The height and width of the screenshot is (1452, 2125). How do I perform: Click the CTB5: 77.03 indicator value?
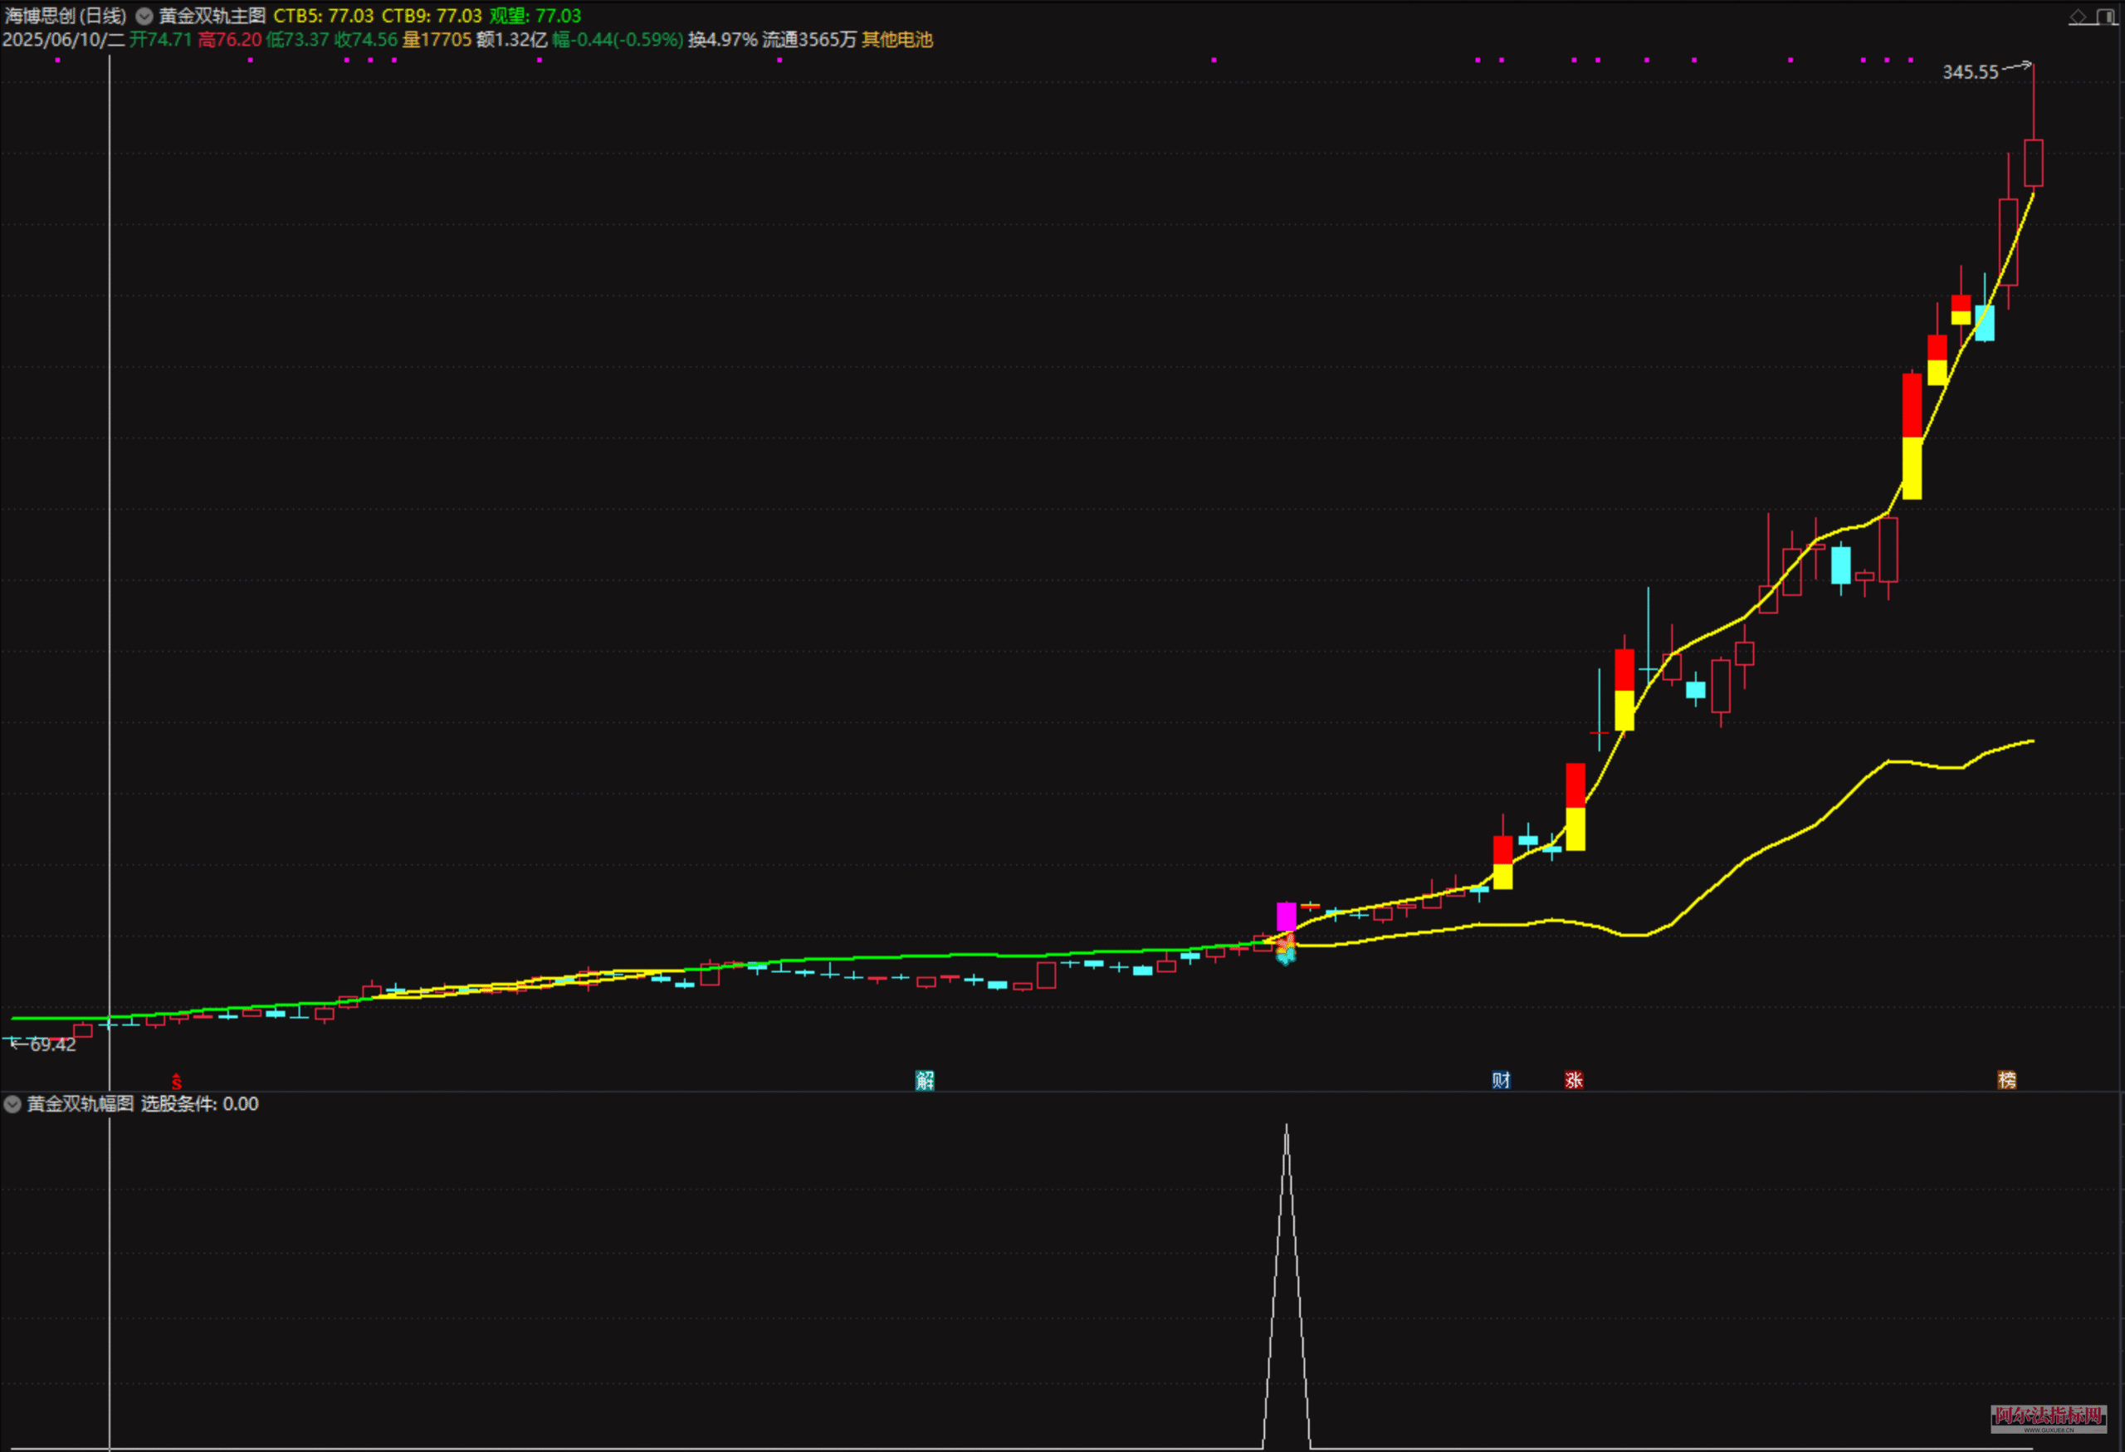click(x=324, y=16)
